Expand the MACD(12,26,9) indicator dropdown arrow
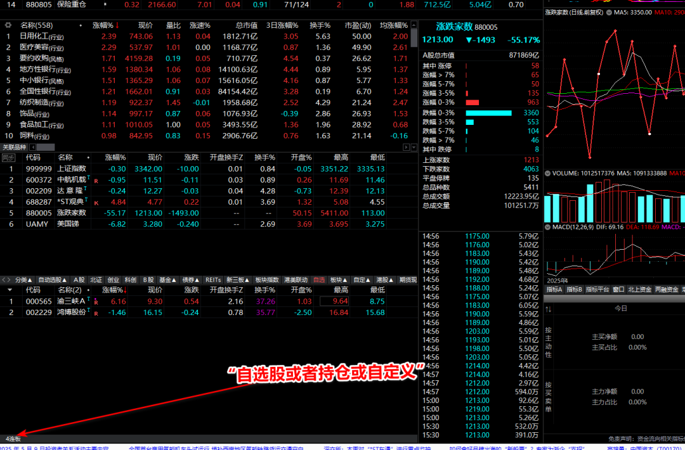The image size is (685, 450). click(x=548, y=228)
